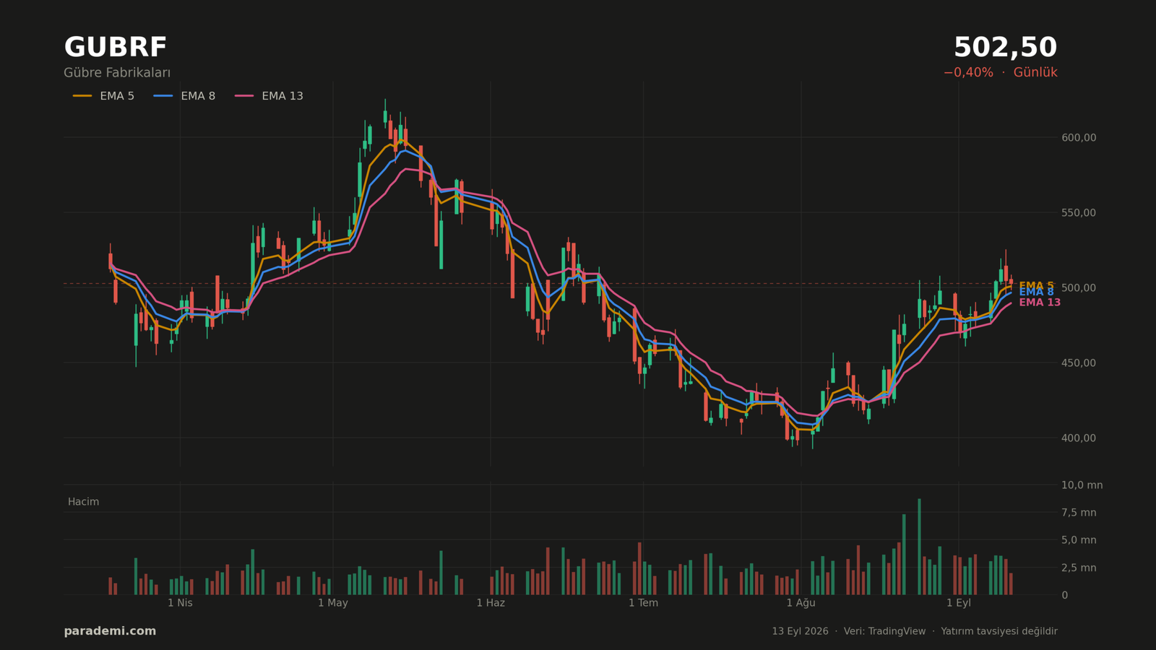Click the 1 Nis date axis label

[180, 603]
